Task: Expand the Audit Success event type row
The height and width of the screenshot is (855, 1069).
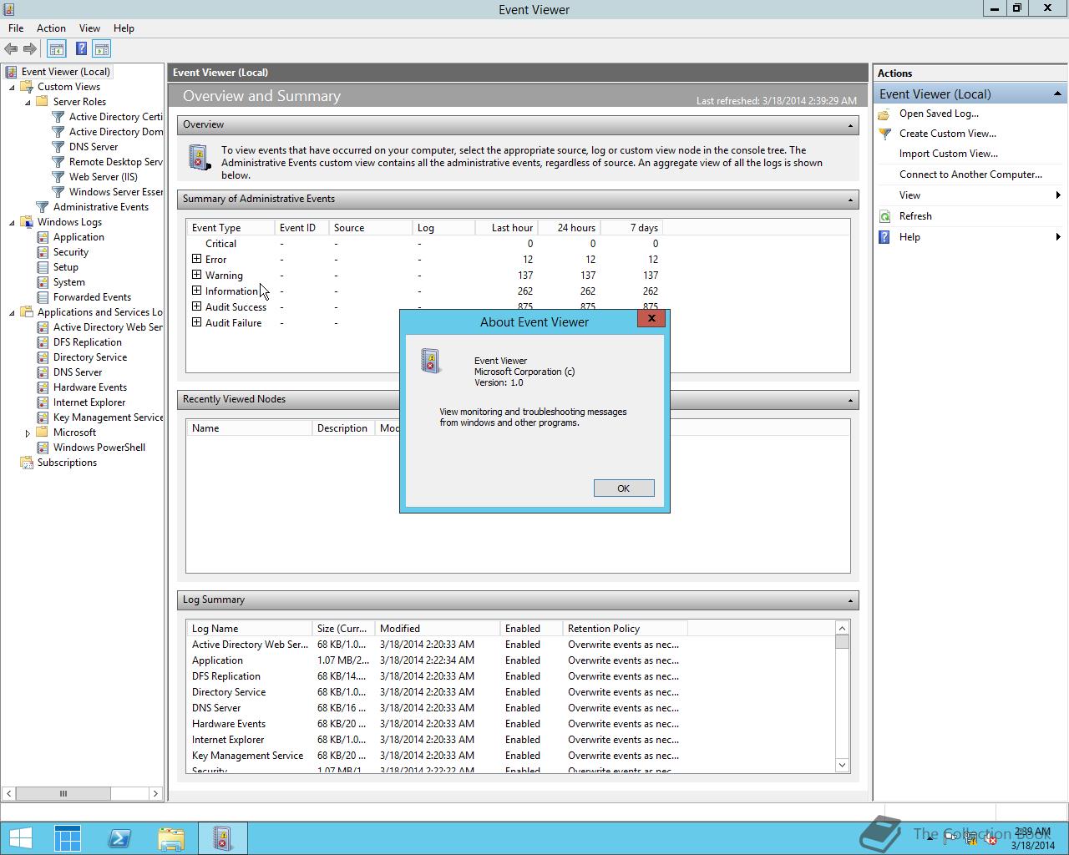Action: (197, 306)
